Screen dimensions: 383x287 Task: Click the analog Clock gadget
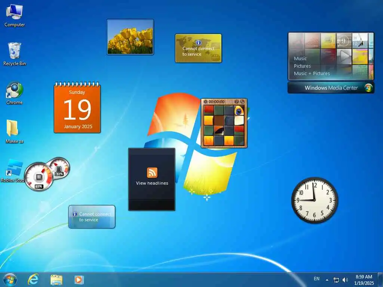(315, 200)
